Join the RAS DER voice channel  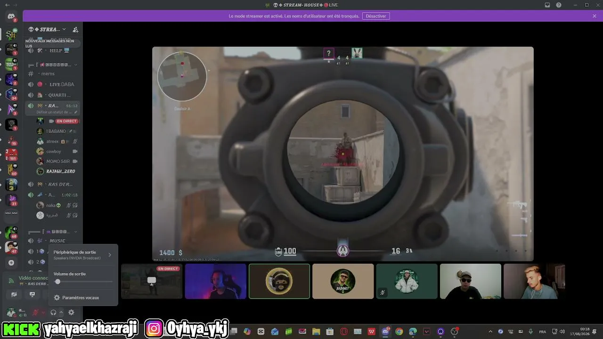(x=53, y=184)
